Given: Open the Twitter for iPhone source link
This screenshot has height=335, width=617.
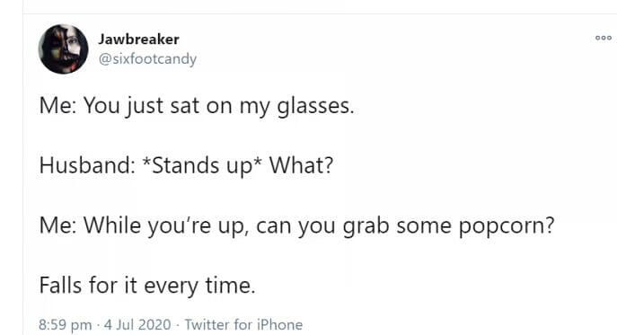Looking at the screenshot, I should (x=243, y=325).
